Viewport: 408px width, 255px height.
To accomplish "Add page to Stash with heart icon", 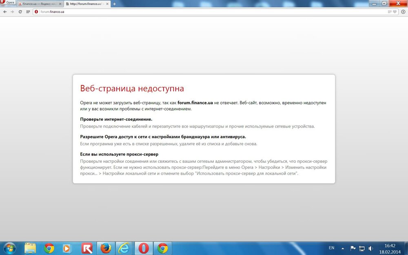I will click(x=395, y=12).
